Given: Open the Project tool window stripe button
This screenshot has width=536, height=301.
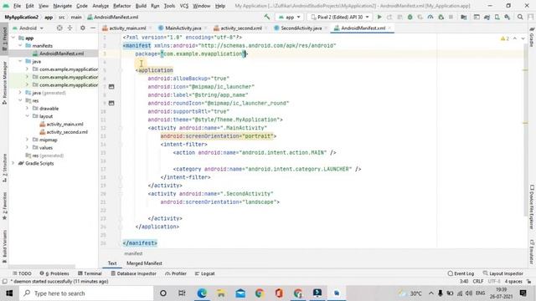Looking at the screenshot, I should (x=4, y=39).
